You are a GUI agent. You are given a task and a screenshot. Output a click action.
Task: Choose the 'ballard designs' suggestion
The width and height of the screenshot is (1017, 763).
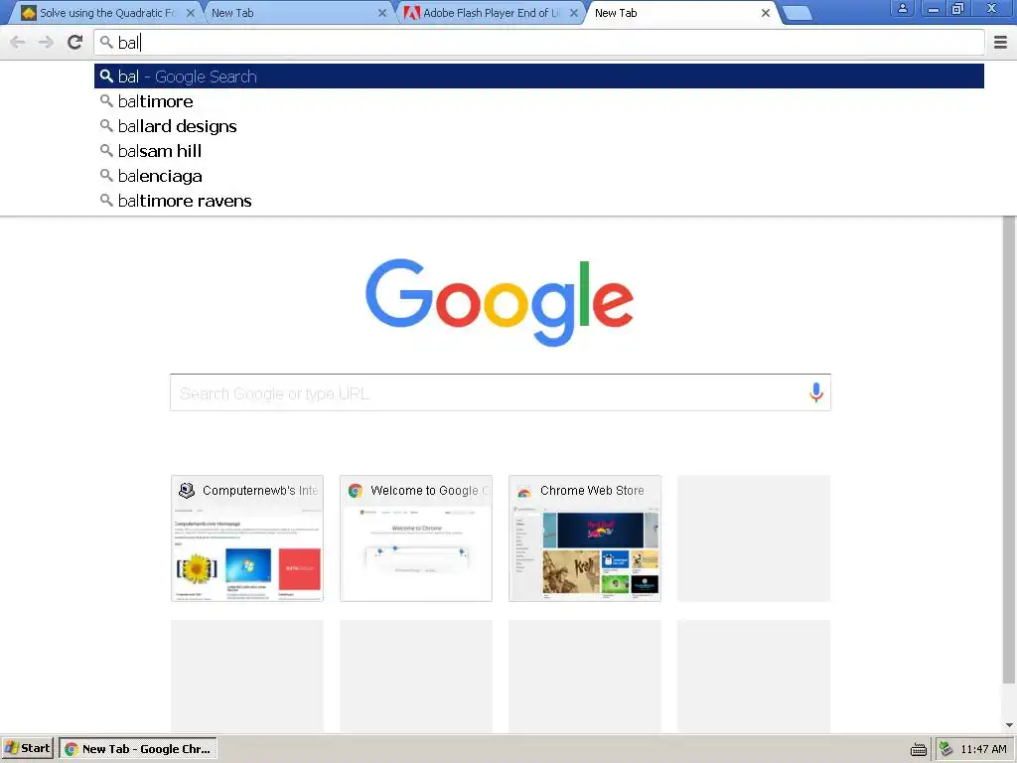(x=539, y=126)
